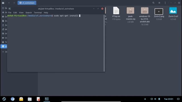Open Home in file manager sidebar
Image resolution: width=182 pixels, height=102 pixels.
click(x=5, y=12)
